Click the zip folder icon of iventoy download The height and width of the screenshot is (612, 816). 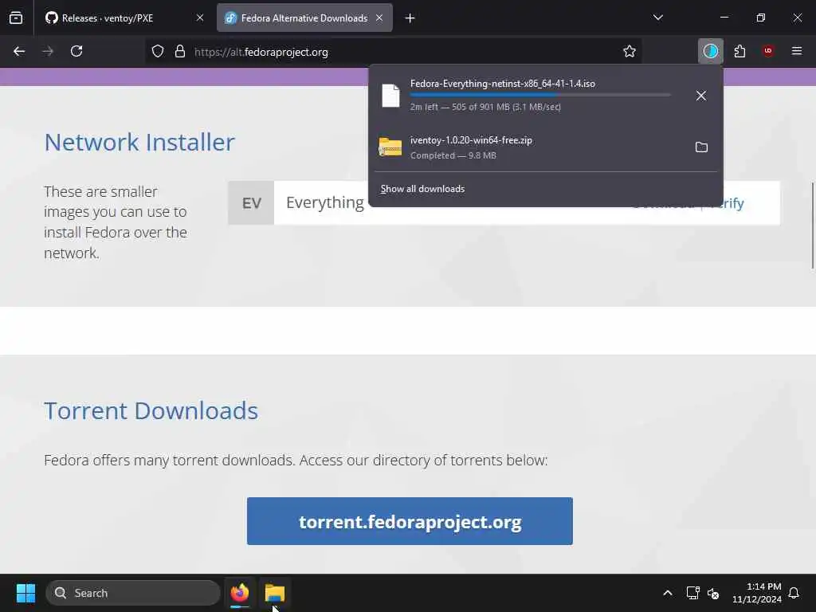pos(390,147)
